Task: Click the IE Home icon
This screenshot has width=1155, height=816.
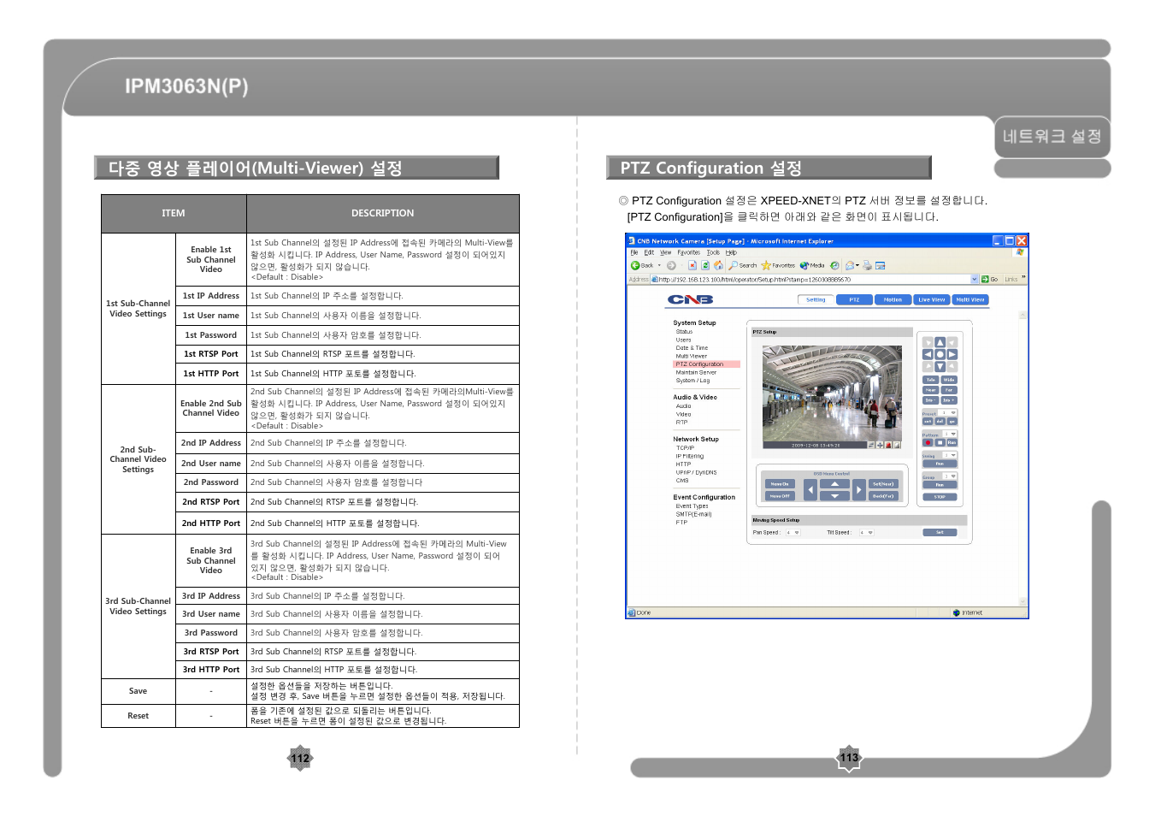Action: 718,265
